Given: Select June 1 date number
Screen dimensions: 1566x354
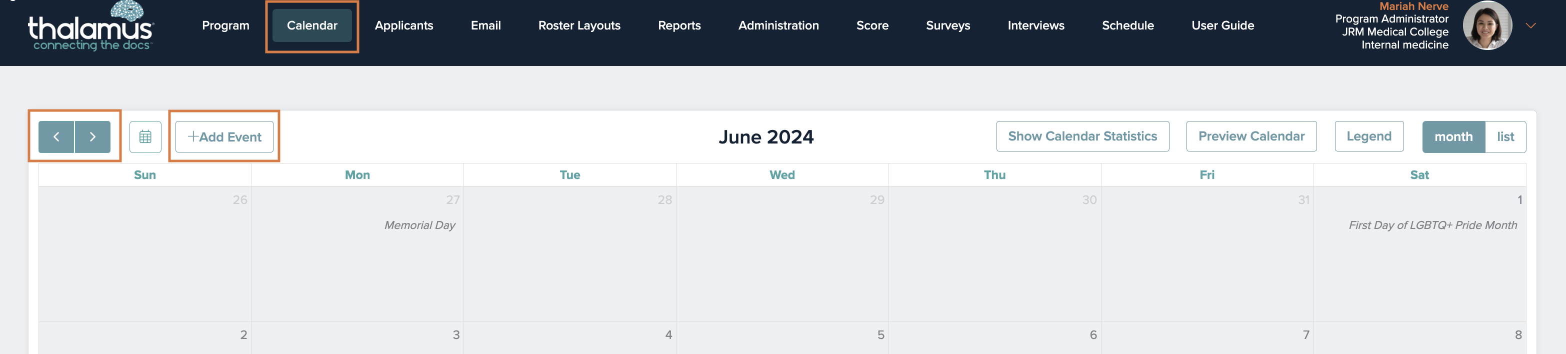Looking at the screenshot, I should point(1519,199).
